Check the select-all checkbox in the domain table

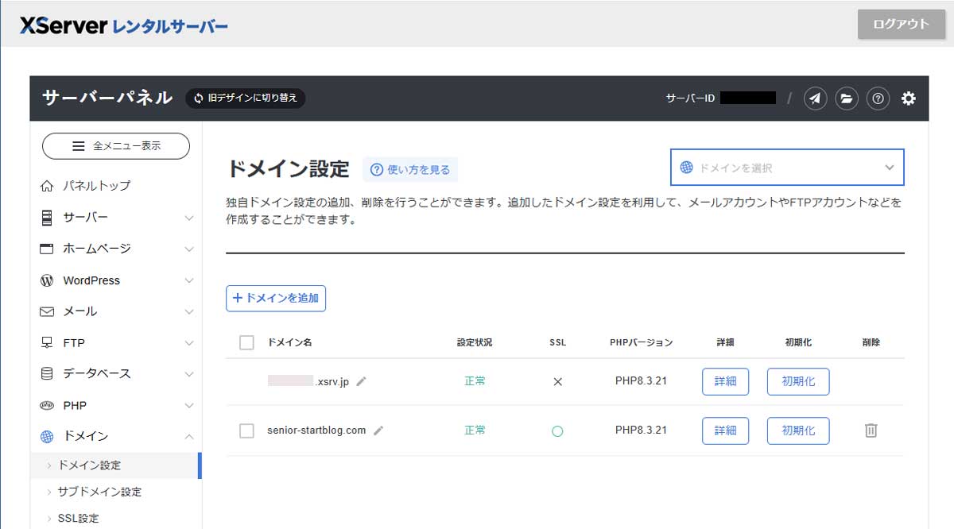tap(246, 342)
